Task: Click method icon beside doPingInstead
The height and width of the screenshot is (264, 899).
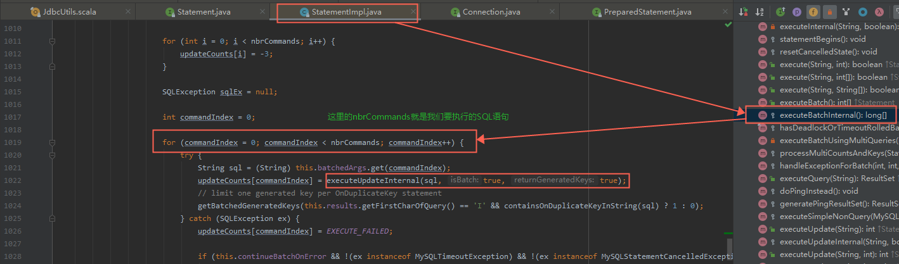Action: pyautogui.click(x=763, y=191)
